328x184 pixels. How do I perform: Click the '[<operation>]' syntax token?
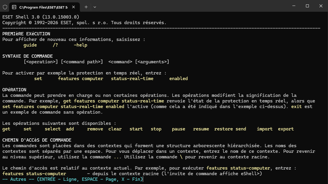[41, 62]
